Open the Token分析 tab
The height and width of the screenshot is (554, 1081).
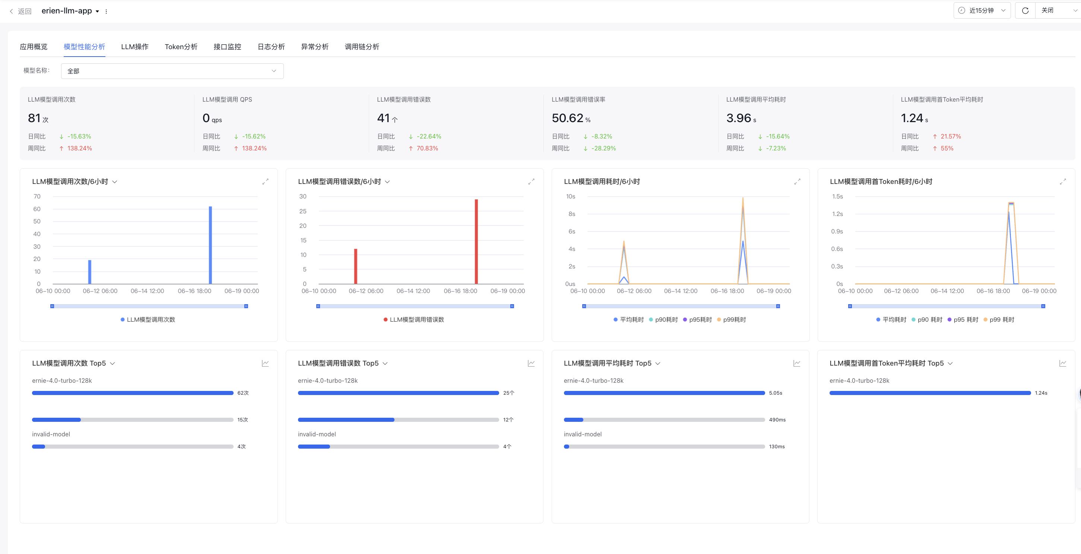[x=181, y=47]
